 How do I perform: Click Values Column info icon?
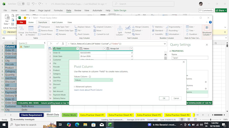click(90, 77)
